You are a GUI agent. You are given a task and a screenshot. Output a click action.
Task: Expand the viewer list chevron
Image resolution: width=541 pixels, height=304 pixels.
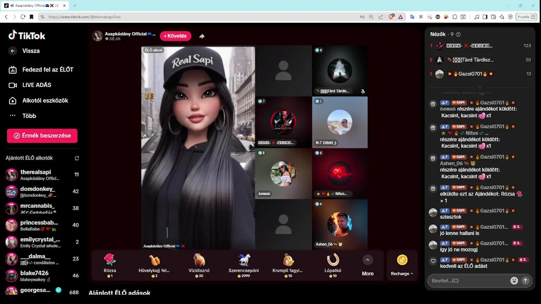[x=480, y=87]
